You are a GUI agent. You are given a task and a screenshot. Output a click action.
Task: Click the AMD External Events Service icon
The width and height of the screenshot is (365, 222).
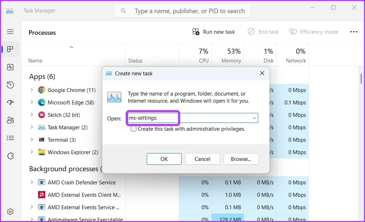[x=41, y=207]
